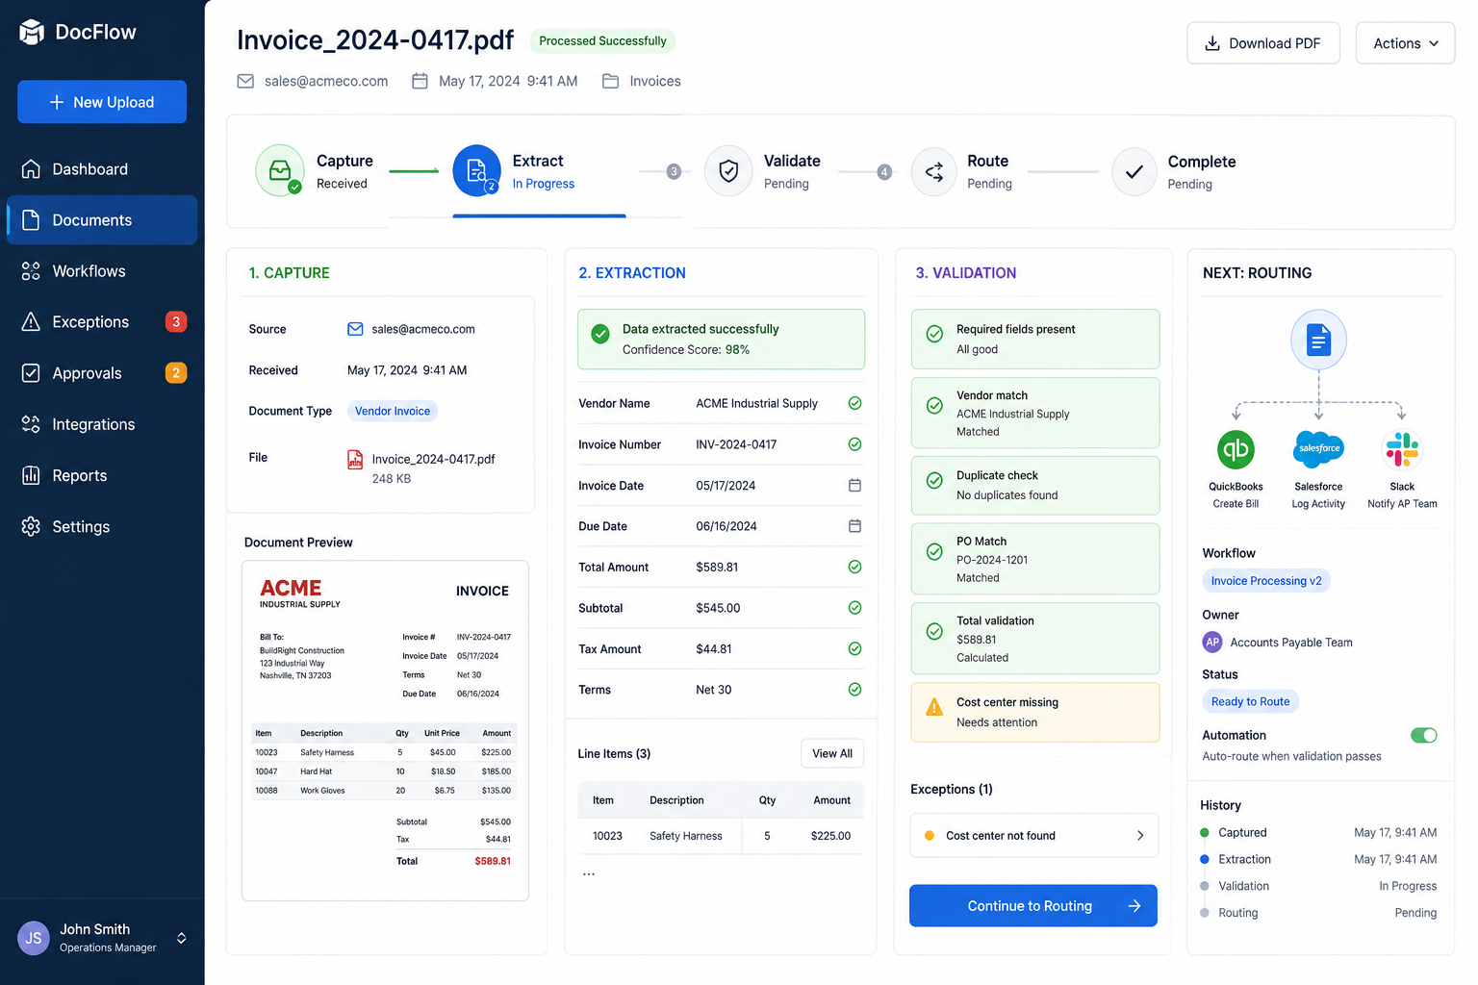Click the Cost center missing warning icon
The image size is (1478, 985).
(x=934, y=708)
